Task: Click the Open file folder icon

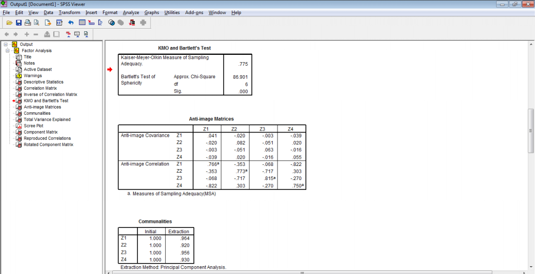Action: (x=9, y=22)
